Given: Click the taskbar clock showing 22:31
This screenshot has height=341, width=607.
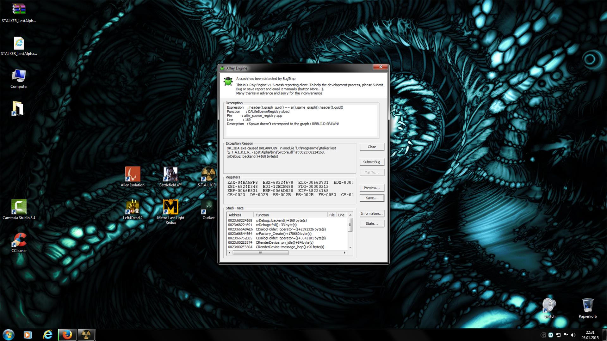Looking at the screenshot, I should tap(590, 335).
